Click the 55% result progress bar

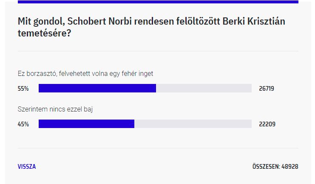point(145,88)
